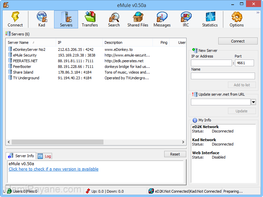Screen dimensions: 263x197
Task: Click server icon beside eMule Security
Action: tap(10, 55)
